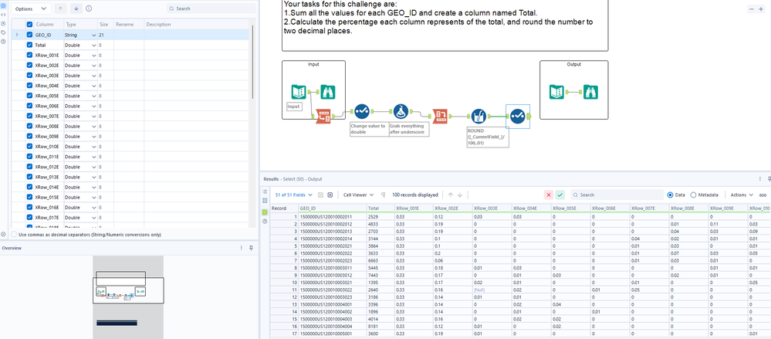Select the highlighted final Select tool
771x339 pixels.
pos(517,116)
